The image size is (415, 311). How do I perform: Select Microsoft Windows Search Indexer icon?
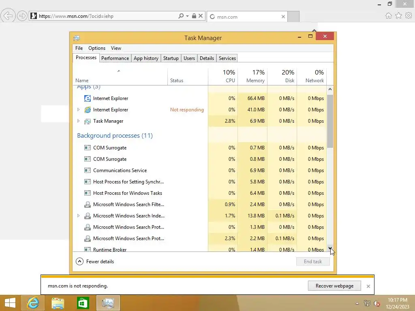point(88,216)
